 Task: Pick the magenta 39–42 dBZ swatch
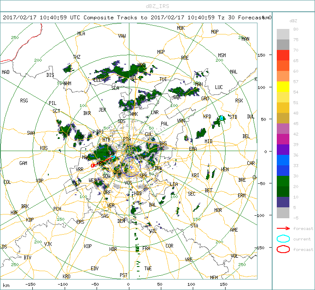point(283,139)
